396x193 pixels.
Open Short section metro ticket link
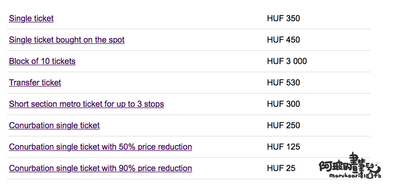[86, 104]
